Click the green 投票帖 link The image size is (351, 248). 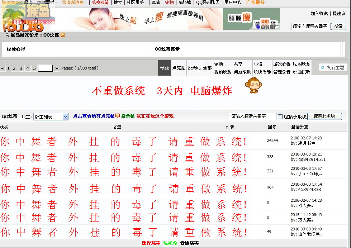[128, 116]
